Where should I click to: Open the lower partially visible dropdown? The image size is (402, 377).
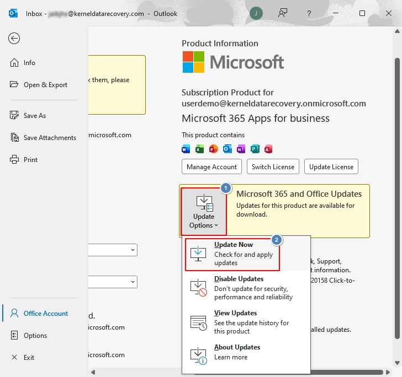tap(113, 282)
